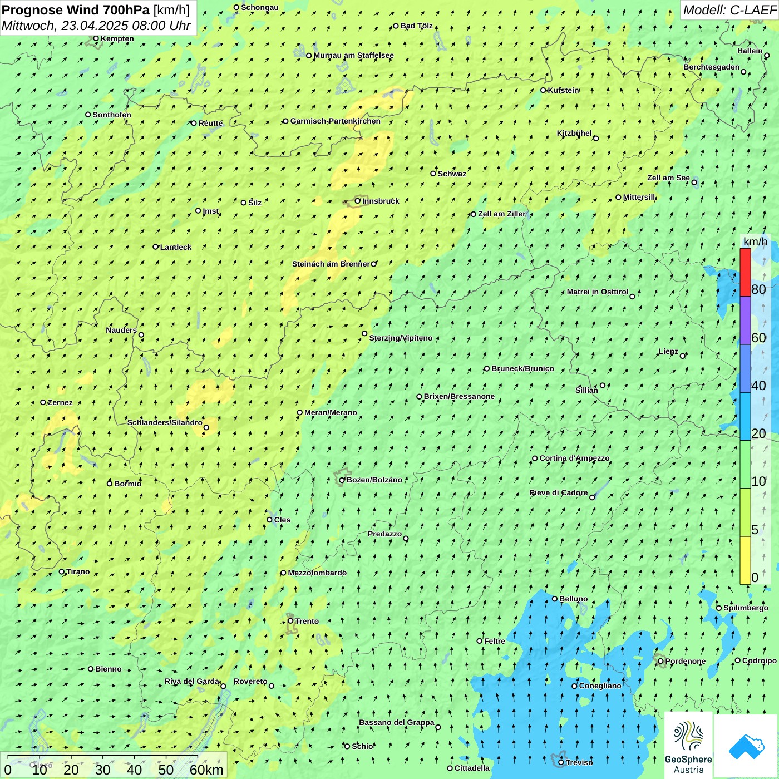779x779 pixels.
Task: Click the yellow 0 km/h legend color
Action: [745, 560]
